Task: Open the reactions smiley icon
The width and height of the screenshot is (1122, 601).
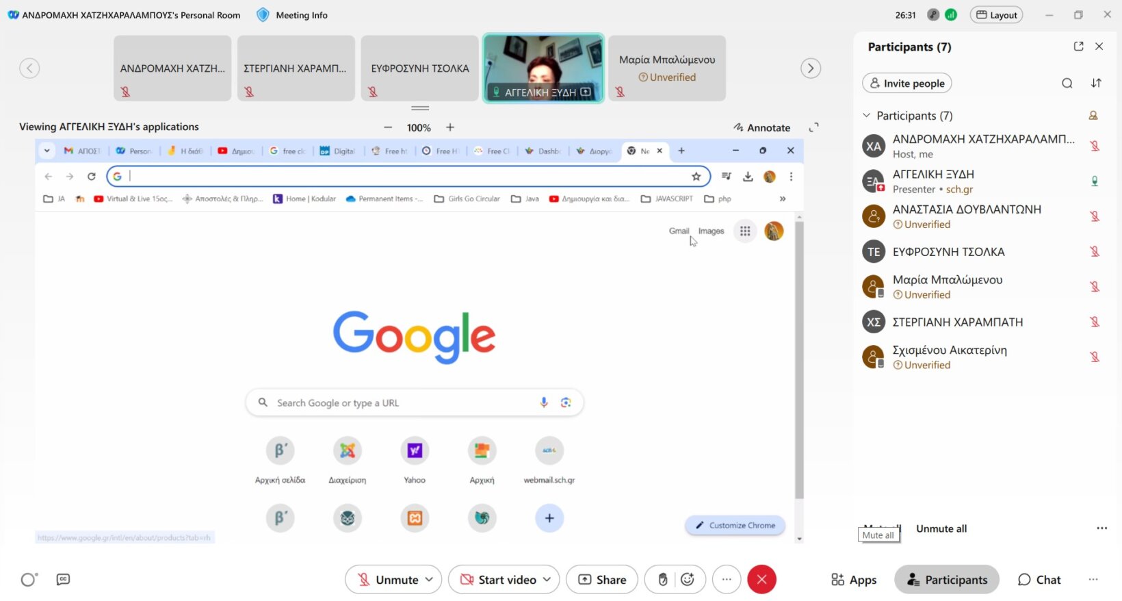Action: tap(688, 580)
